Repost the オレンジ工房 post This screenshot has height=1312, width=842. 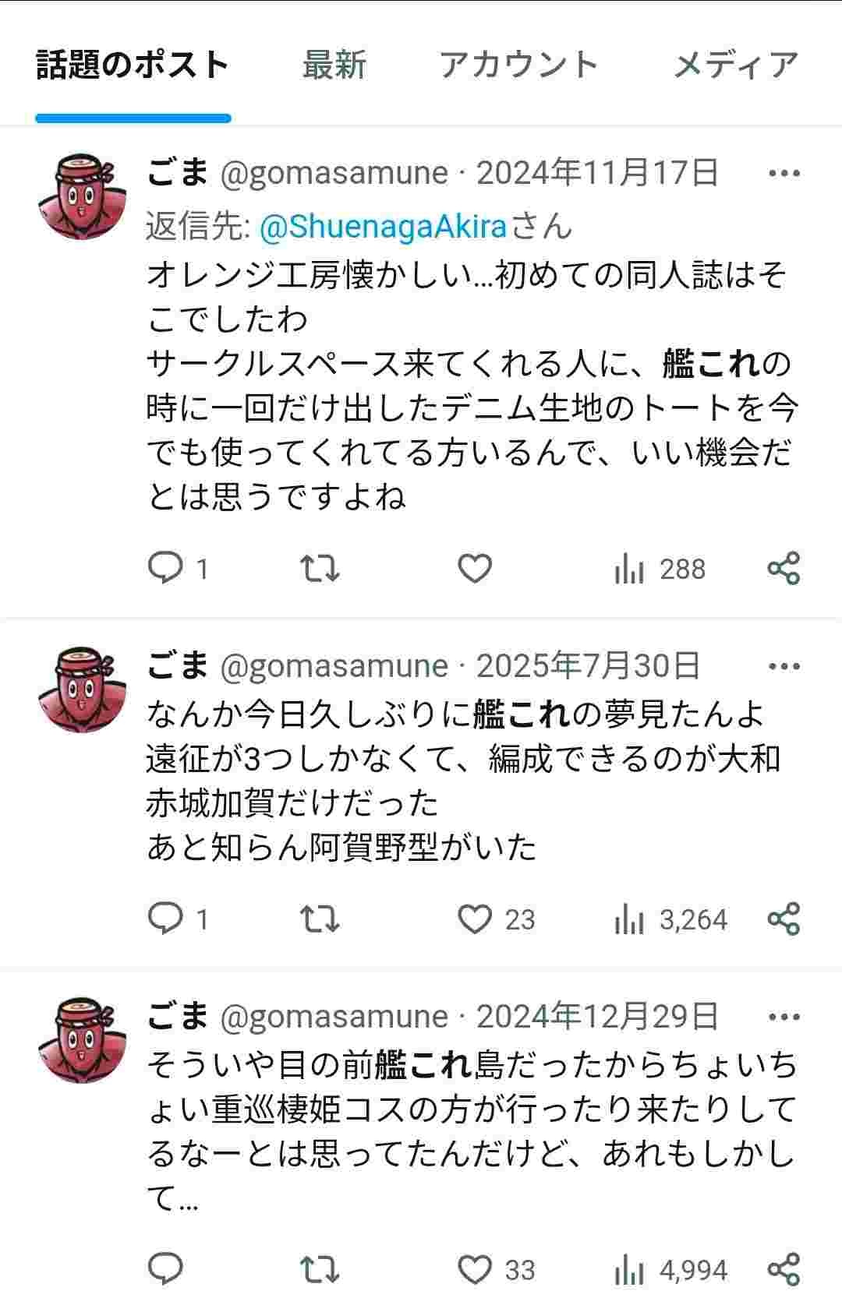click(320, 568)
